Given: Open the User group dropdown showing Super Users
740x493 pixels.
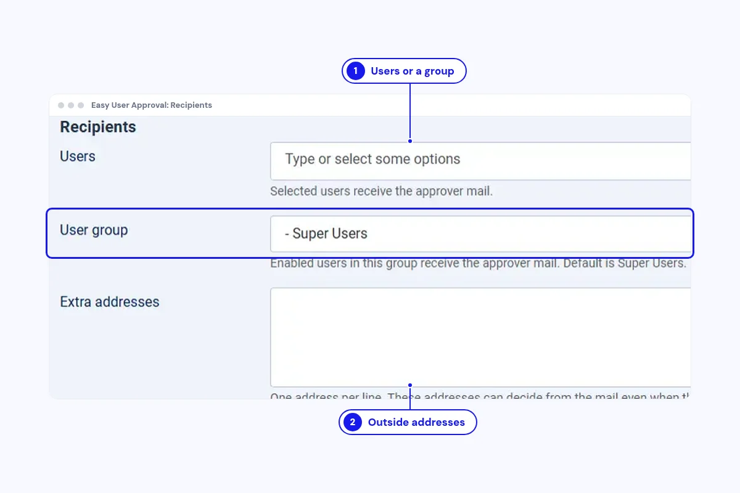Looking at the screenshot, I should 480,234.
